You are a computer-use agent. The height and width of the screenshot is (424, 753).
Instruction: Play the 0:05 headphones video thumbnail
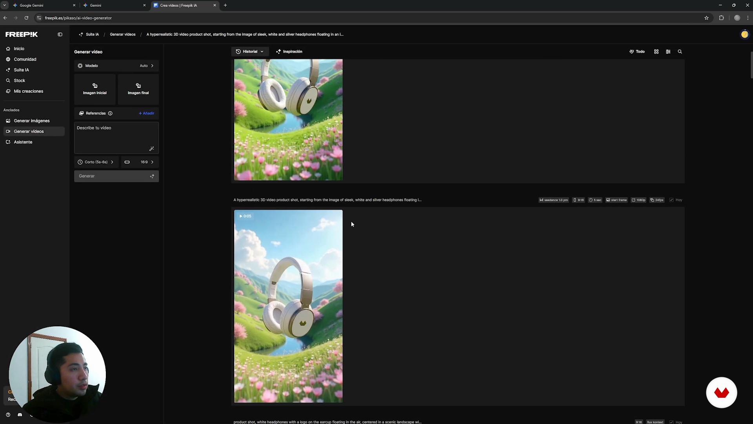coord(288,306)
